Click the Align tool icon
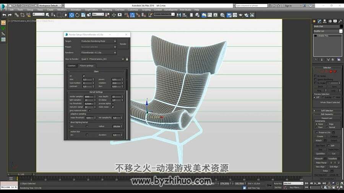344x193 pixels. click(185, 15)
